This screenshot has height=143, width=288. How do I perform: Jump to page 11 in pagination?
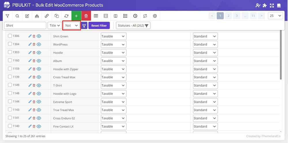tap(253, 16)
